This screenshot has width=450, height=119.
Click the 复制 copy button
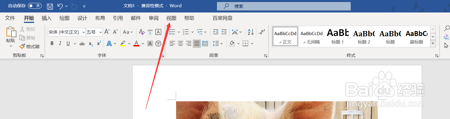pos(27,38)
